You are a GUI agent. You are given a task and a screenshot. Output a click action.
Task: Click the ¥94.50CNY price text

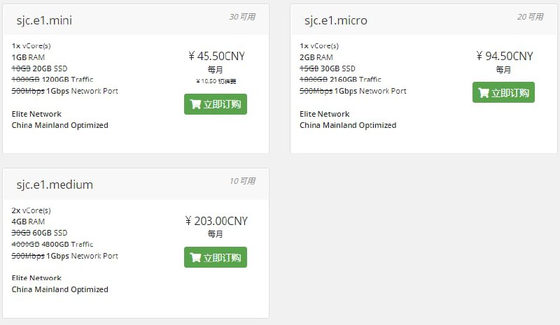504,57
